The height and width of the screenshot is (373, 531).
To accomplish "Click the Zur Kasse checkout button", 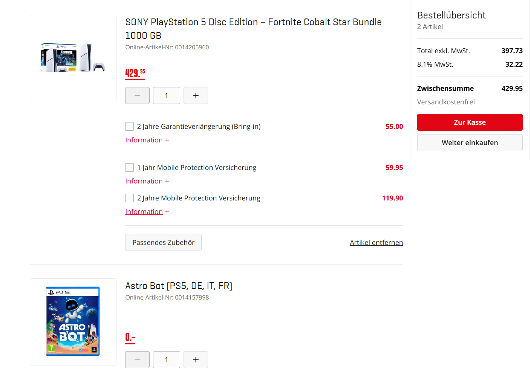I will 470,122.
